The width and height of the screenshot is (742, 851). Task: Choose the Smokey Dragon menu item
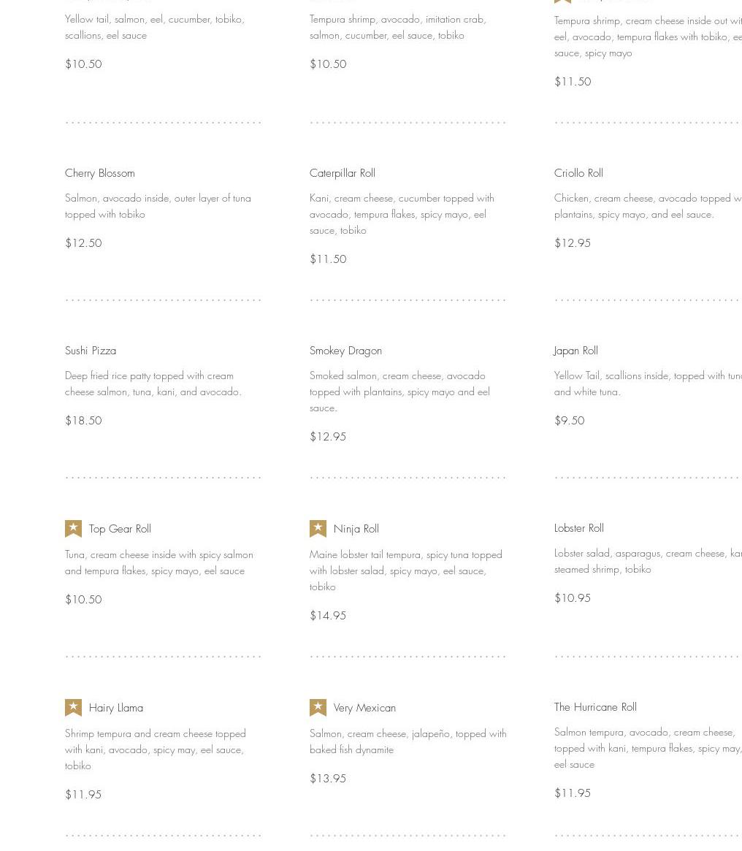[x=345, y=351]
